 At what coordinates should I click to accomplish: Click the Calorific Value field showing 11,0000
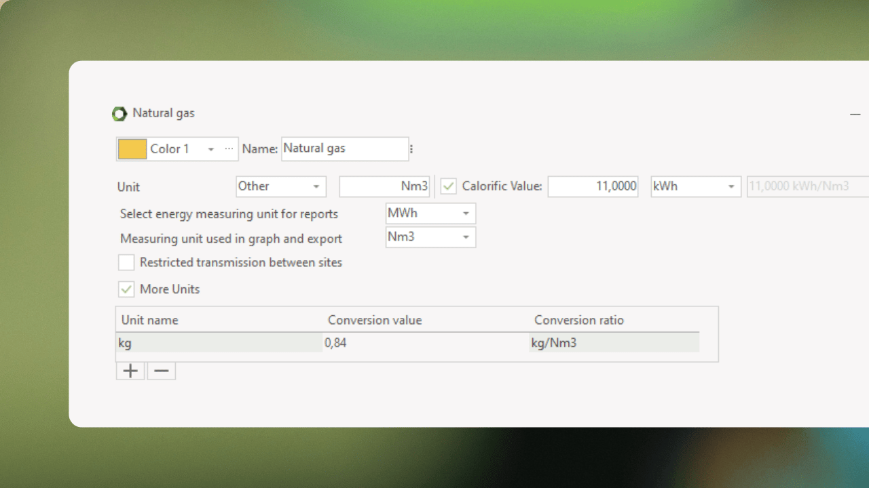pyautogui.click(x=592, y=186)
